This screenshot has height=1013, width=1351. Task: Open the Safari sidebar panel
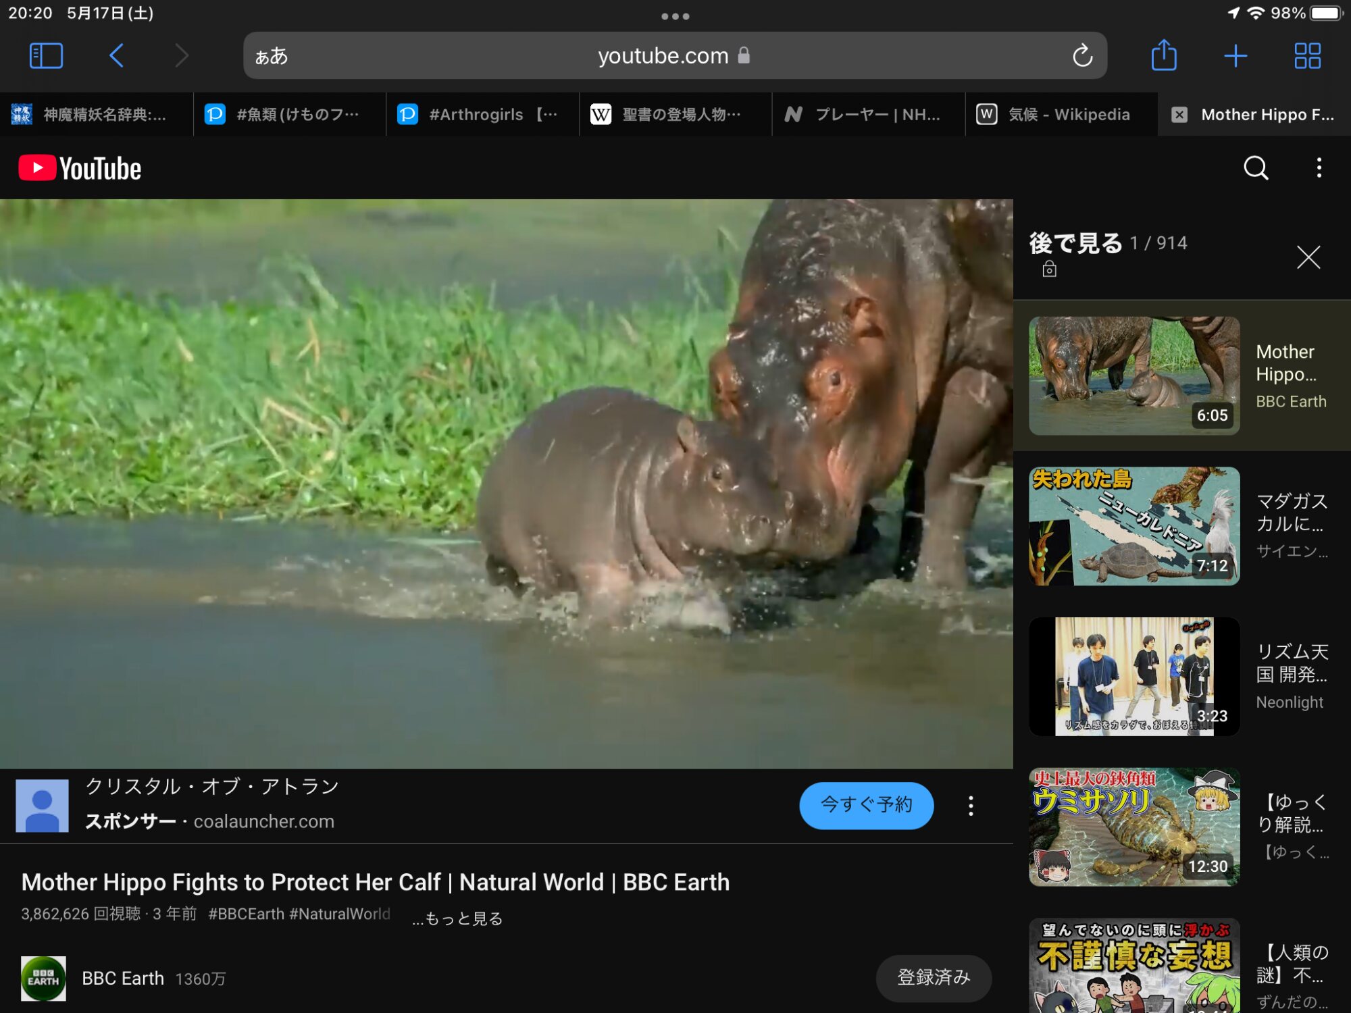tap(46, 55)
